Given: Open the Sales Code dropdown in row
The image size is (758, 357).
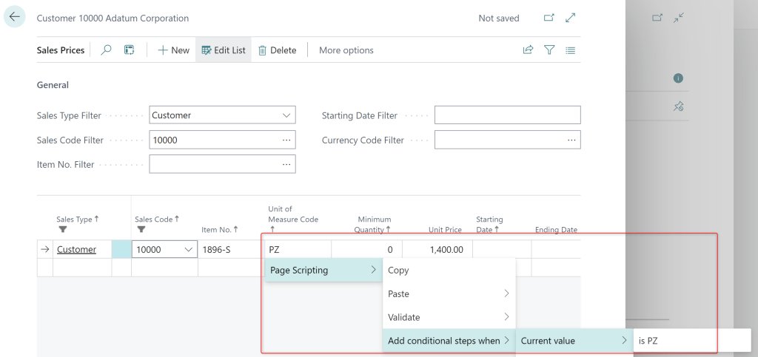Looking at the screenshot, I should point(187,250).
